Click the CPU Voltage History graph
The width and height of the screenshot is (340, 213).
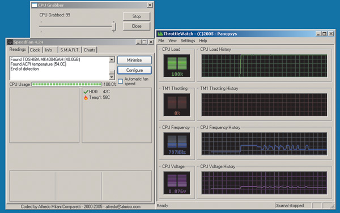[x=264, y=183]
